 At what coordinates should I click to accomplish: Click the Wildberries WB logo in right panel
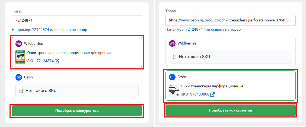(172, 43)
